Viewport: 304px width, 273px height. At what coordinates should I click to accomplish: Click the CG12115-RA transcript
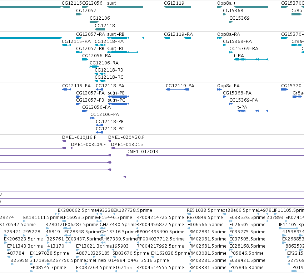(x=66, y=45)
